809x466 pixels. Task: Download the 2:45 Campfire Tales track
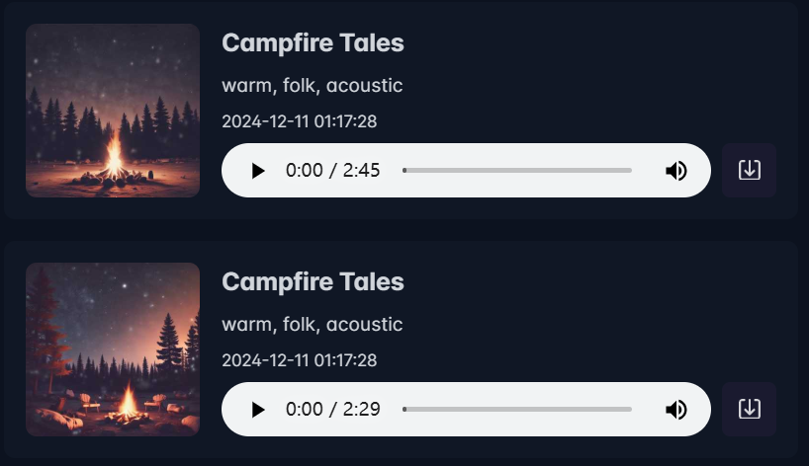(749, 170)
